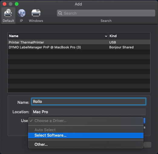Click the Location field showing Mac Pro
This screenshot has height=154, width=158.
89,112
